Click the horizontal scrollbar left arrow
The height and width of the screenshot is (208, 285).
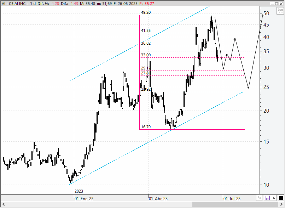tap(4, 204)
